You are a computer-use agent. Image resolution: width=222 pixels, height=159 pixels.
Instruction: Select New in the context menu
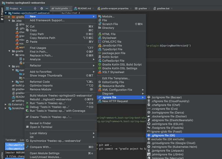[61, 16]
